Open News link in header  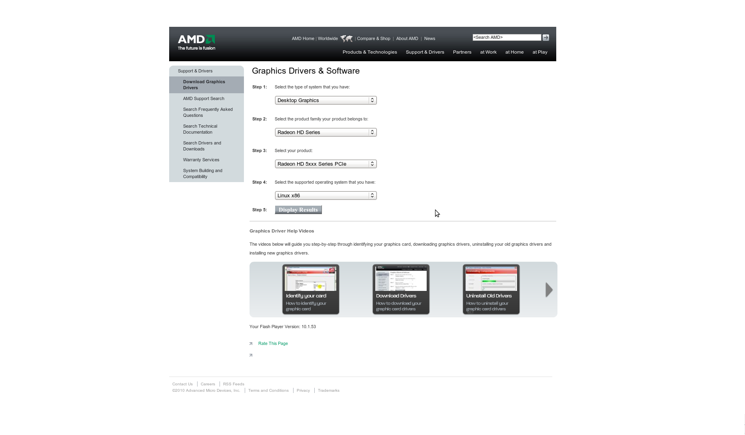(x=429, y=38)
